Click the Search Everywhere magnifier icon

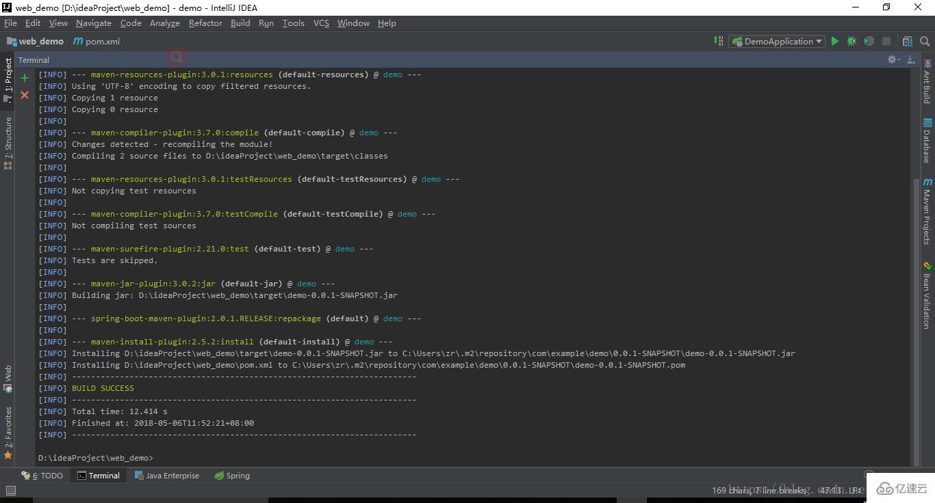(924, 41)
